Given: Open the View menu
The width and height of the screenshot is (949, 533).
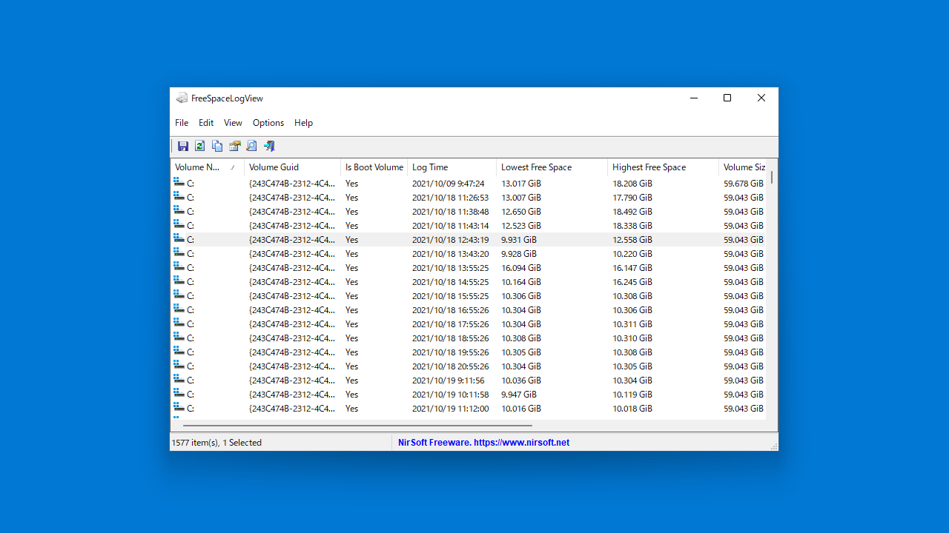Looking at the screenshot, I should (233, 123).
